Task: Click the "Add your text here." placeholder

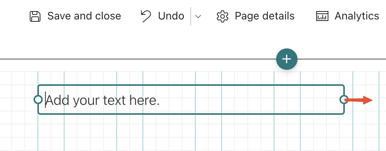Action: 103,100
